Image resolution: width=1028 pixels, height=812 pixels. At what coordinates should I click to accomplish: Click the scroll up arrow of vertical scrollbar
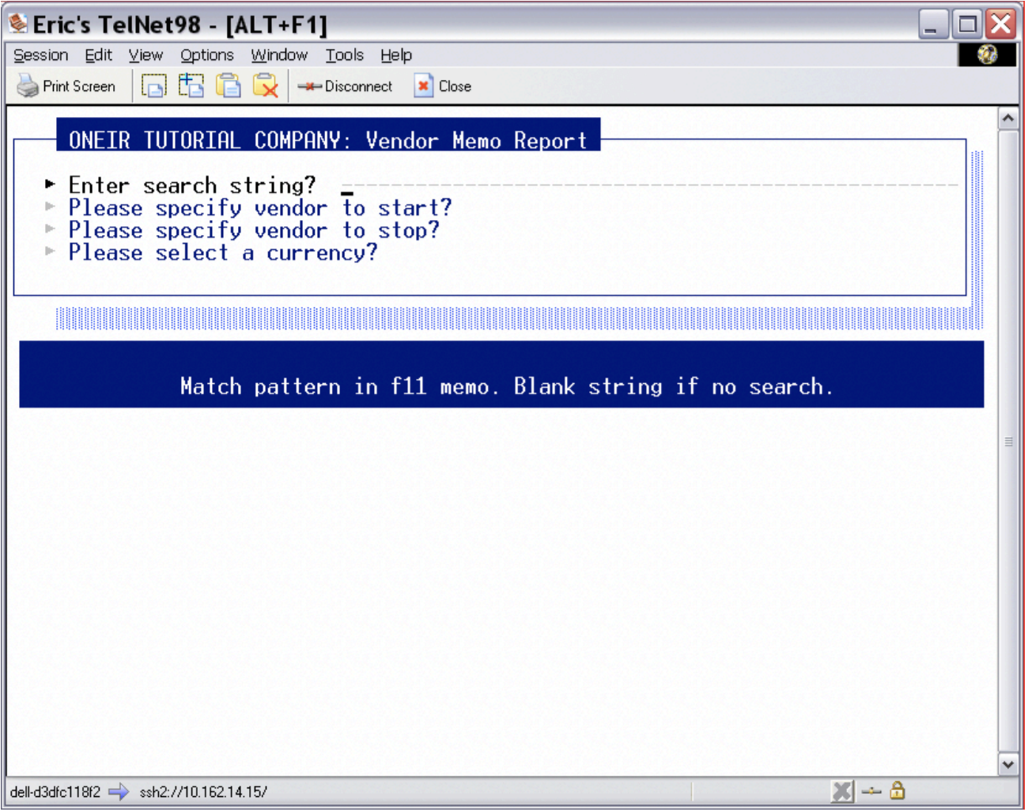(x=1008, y=119)
